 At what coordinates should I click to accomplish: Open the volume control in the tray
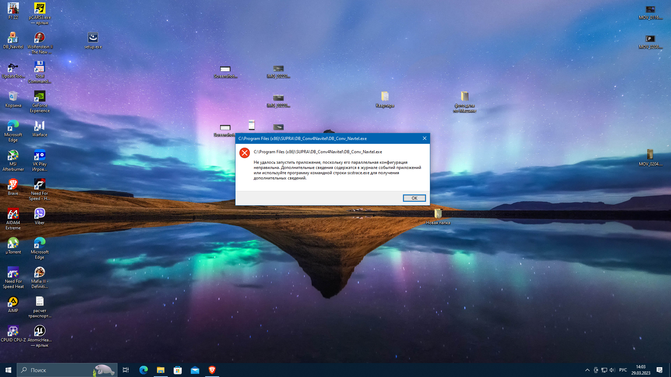(x=612, y=370)
